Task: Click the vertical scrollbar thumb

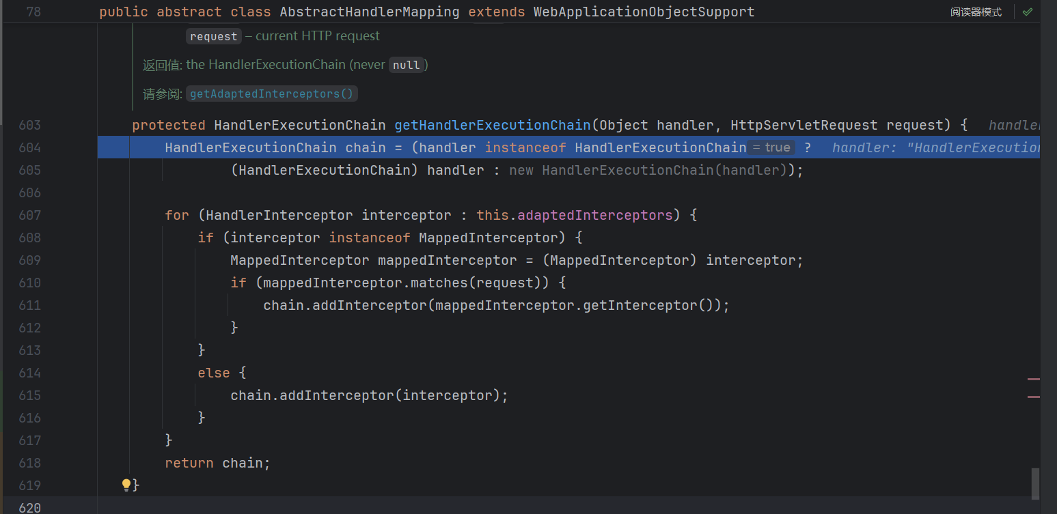Action: click(1035, 483)
